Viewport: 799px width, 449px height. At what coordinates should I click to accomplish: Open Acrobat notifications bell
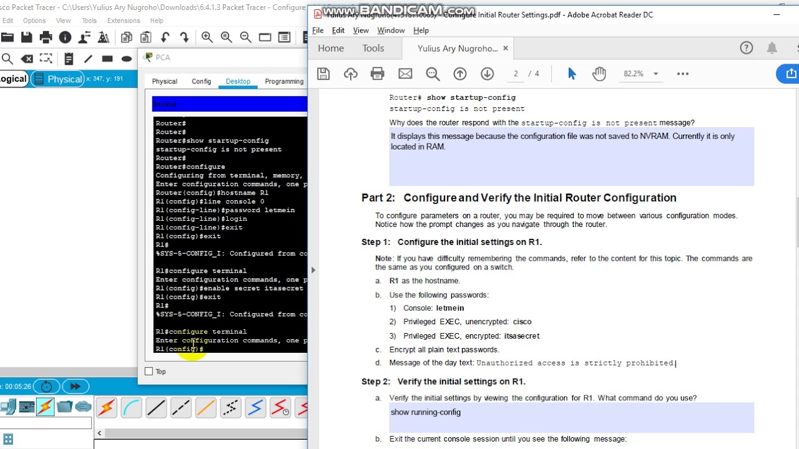click(x=772, y=48)
